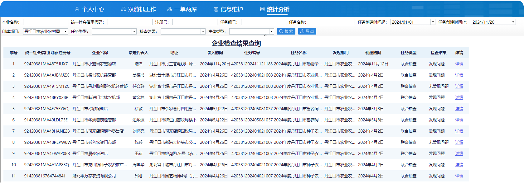Viewport: 524px width, 188px height.
Task: Focus the 注册号 input field
Action: pos(195,22)
